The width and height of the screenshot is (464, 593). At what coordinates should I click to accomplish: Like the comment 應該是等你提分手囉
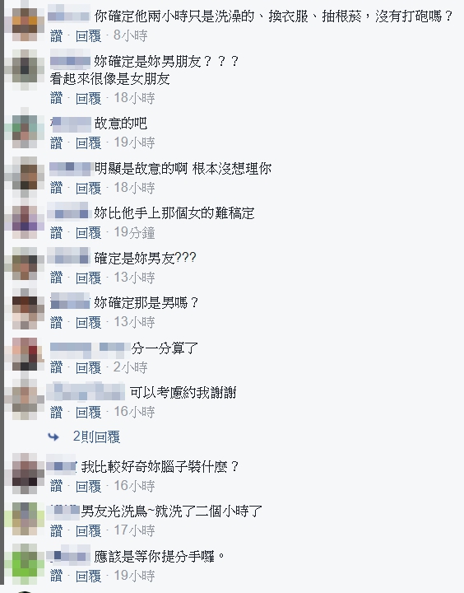(56, 576)
